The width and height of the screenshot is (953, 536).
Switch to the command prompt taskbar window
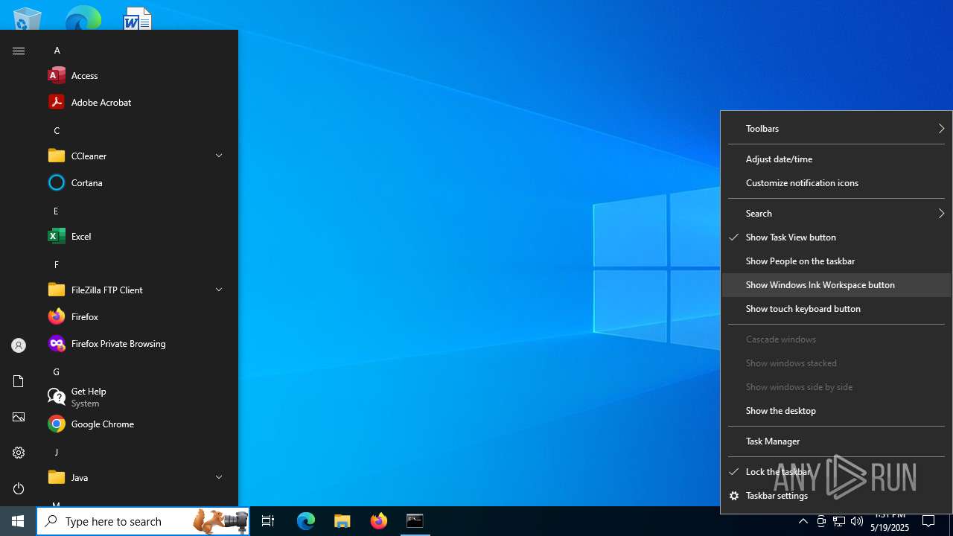point(415,521)
